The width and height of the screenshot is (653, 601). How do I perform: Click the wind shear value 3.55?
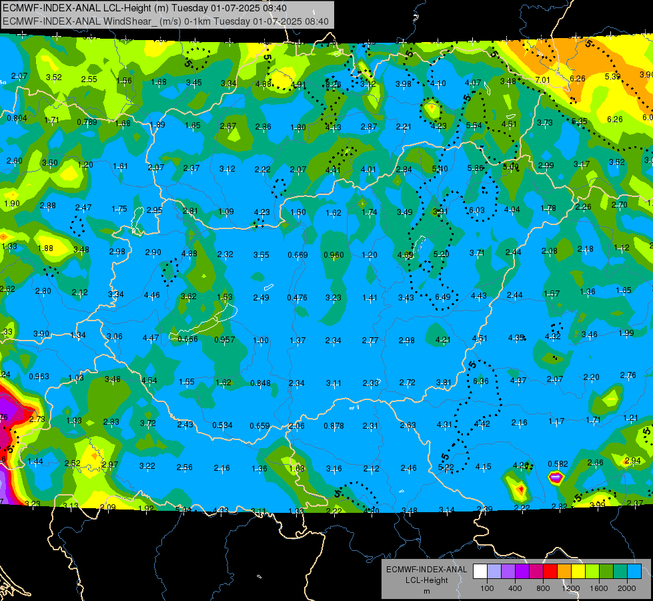[x=261, y=254]
